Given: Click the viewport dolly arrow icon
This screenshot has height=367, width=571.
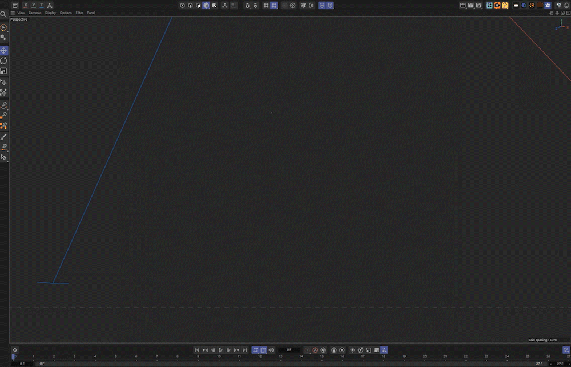Looking at the screenshot, I should (x=557, y=13).
